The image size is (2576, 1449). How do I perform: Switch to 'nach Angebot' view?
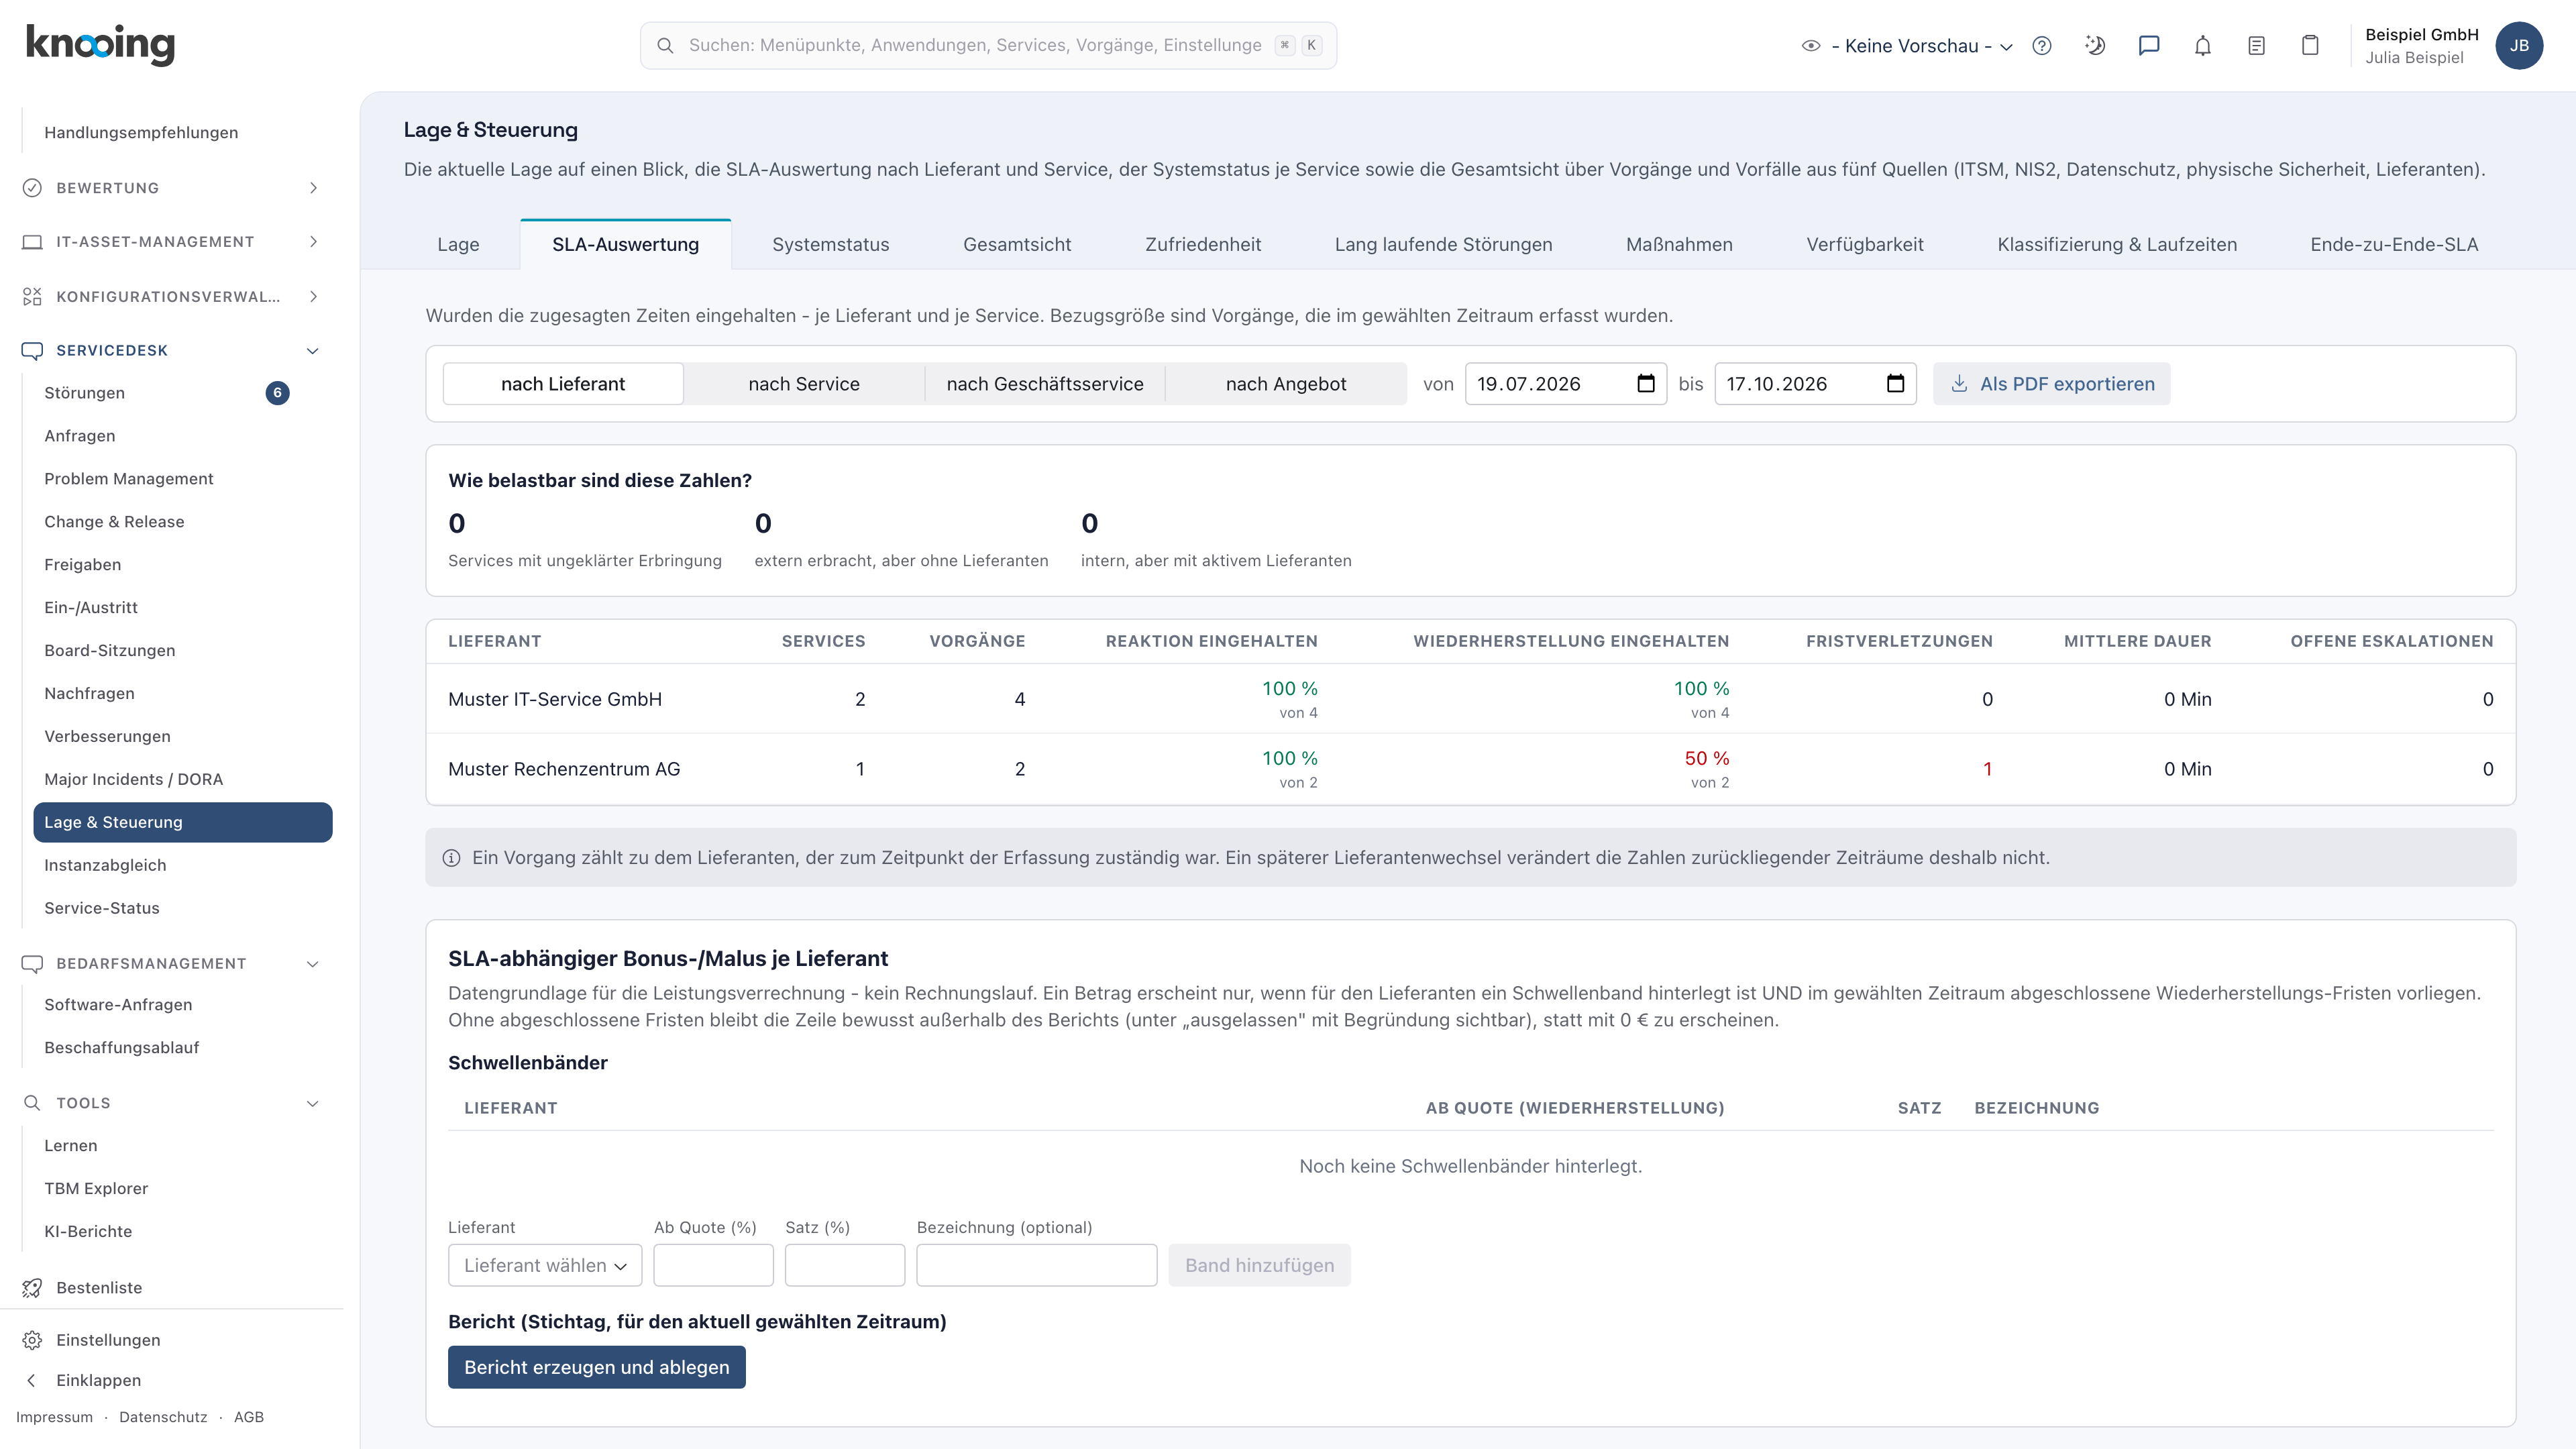1286,384
